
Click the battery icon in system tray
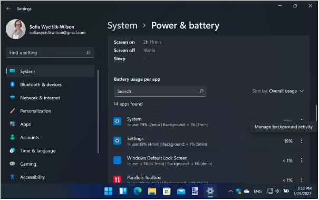click(286, 191)
